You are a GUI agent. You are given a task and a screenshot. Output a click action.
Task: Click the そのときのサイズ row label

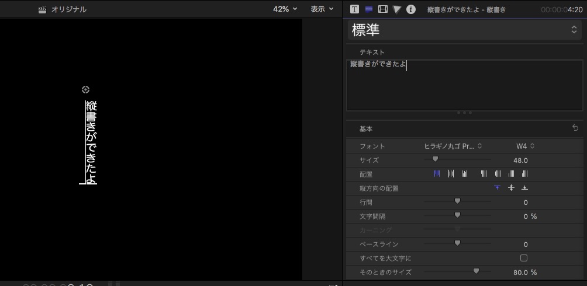(x=386, y=273)
